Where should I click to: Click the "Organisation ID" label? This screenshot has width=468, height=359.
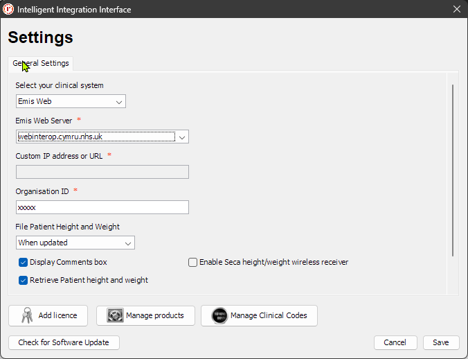pyautogui.click(x=42, y=191)
